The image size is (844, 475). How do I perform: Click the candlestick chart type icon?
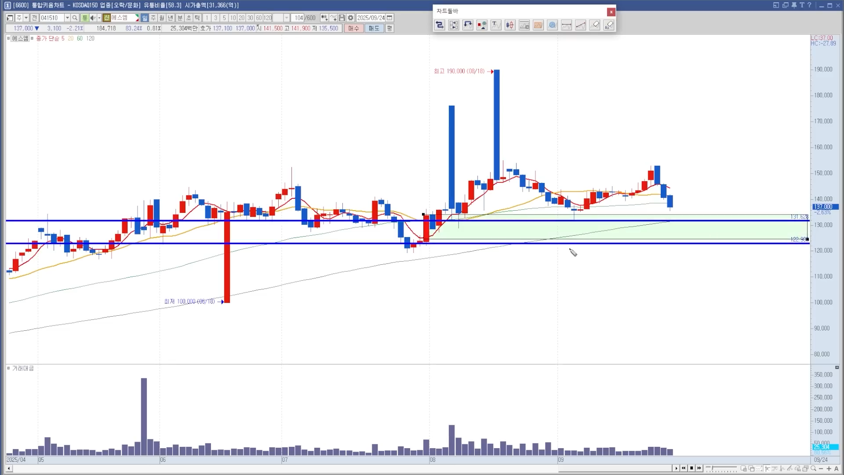510,25
